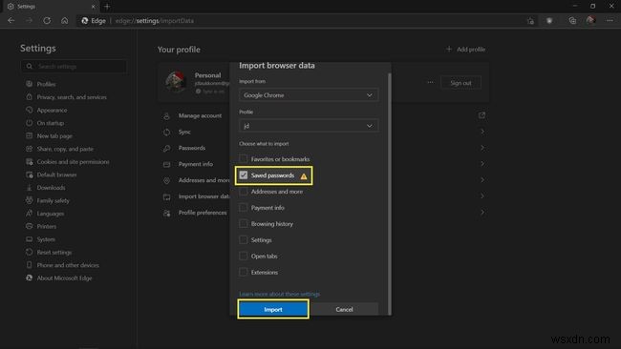Viewport: 621px width, 349px height.
Task: Open About Microsoft Edge
Action: 64,277
